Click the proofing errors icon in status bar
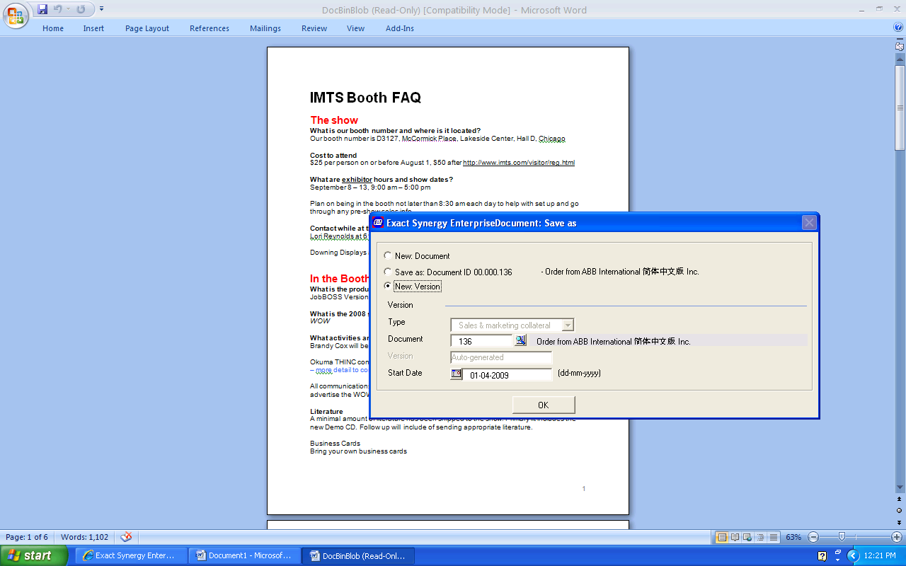The image size is (906, 566). tap(126, 537)
